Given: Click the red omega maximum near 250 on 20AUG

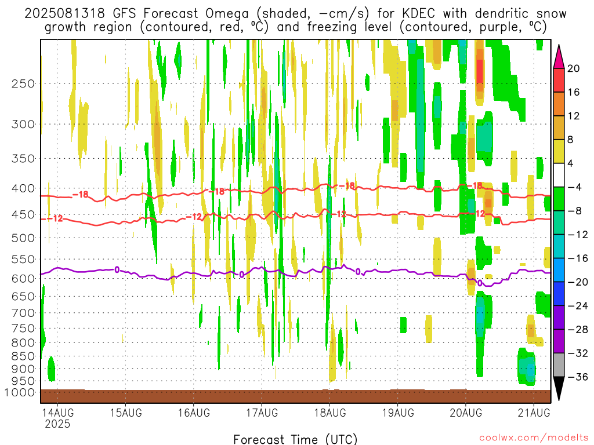Looking at the screenshot, I should 480,71.
